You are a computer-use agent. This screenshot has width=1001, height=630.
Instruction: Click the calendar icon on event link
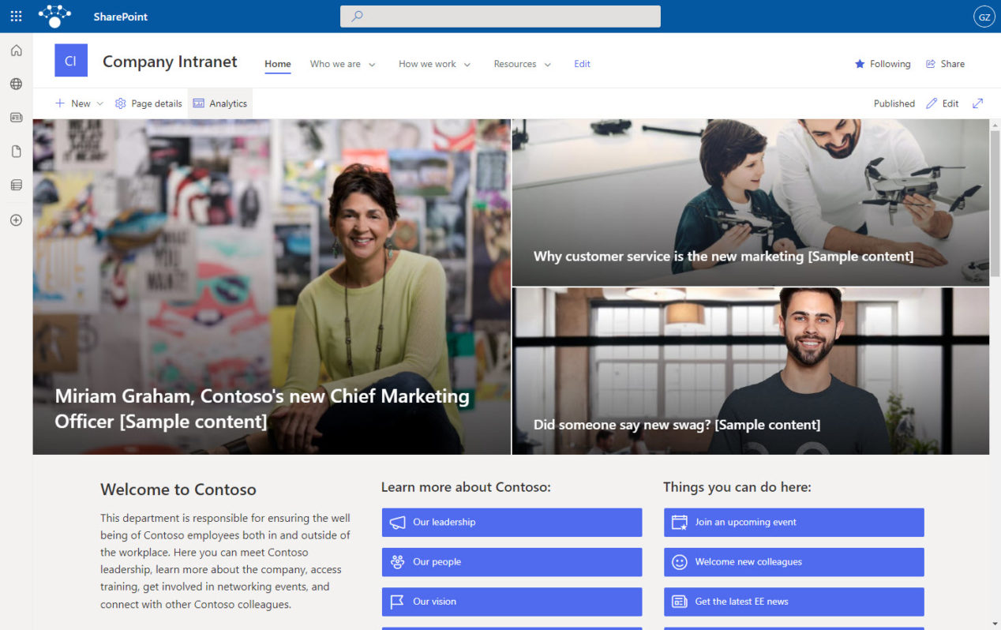679,522
